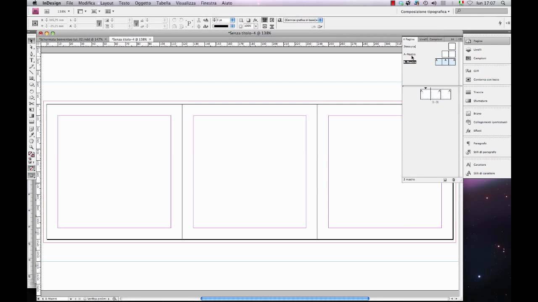Image resolution: width=538 pixels, height=302 pixels.
Task: Open Cornice grafica di base style dropdown
Action: (x=321, y=20)
